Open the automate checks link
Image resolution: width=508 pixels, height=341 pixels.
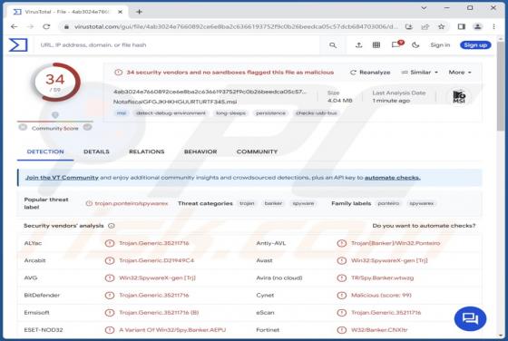[392, 178]
